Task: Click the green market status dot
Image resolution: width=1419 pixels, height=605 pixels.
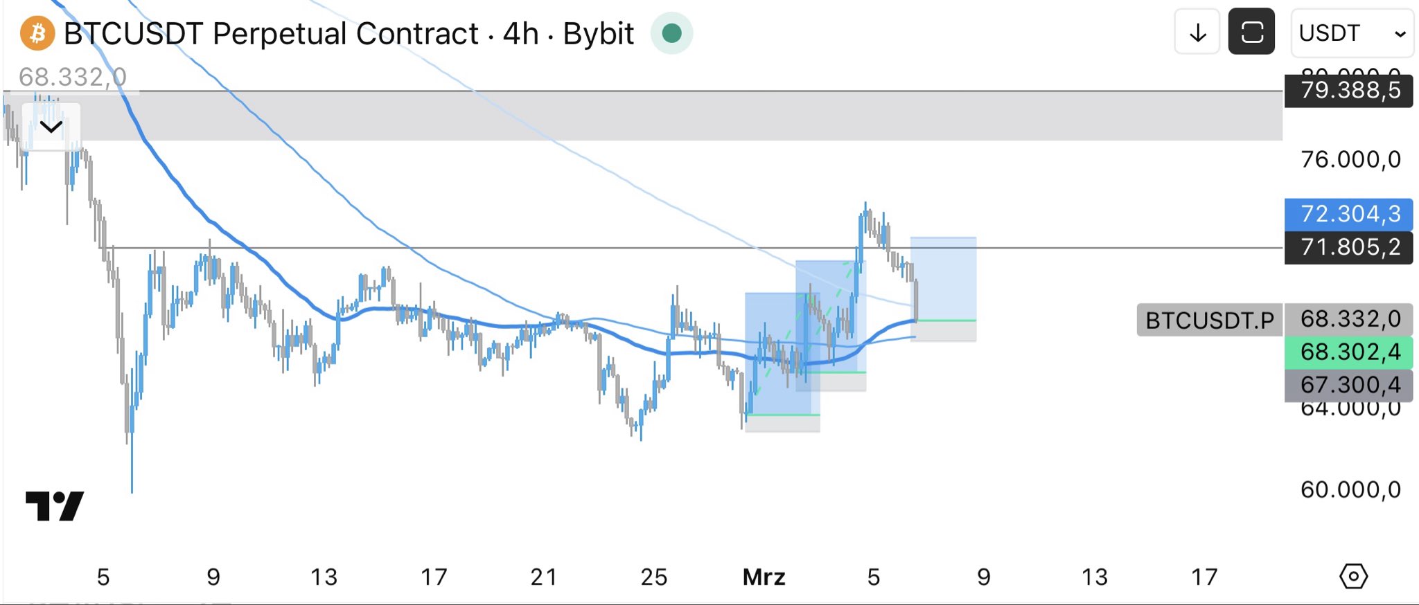Action: click(x=671, y=33)
